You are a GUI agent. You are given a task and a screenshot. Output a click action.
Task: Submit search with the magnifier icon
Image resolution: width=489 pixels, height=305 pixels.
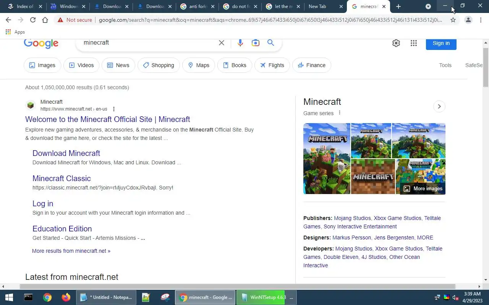(x=271, y=43)
